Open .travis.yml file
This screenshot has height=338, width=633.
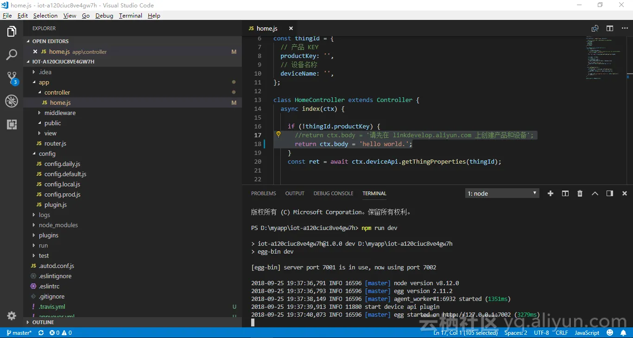click(x=133, y=306)
